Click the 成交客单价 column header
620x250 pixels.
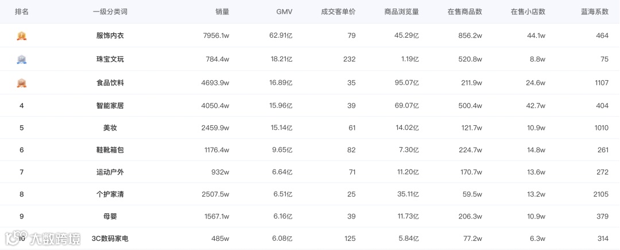click(x=339, y=12)
